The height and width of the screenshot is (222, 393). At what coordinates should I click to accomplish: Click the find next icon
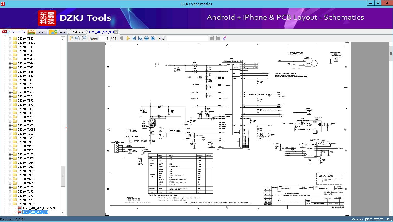218,38
